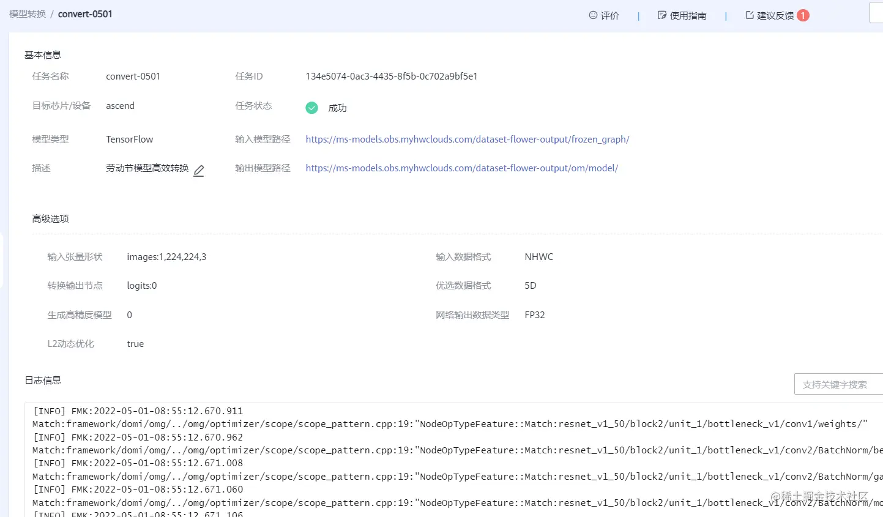
Task: Click the NHWC input data format value
Action: [539, 257]
